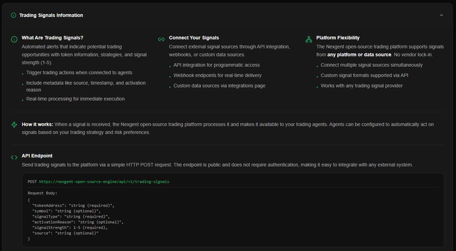The image size is (456, 251).
Task: Click the Connect external signal sources description
Action: point(229,51)
